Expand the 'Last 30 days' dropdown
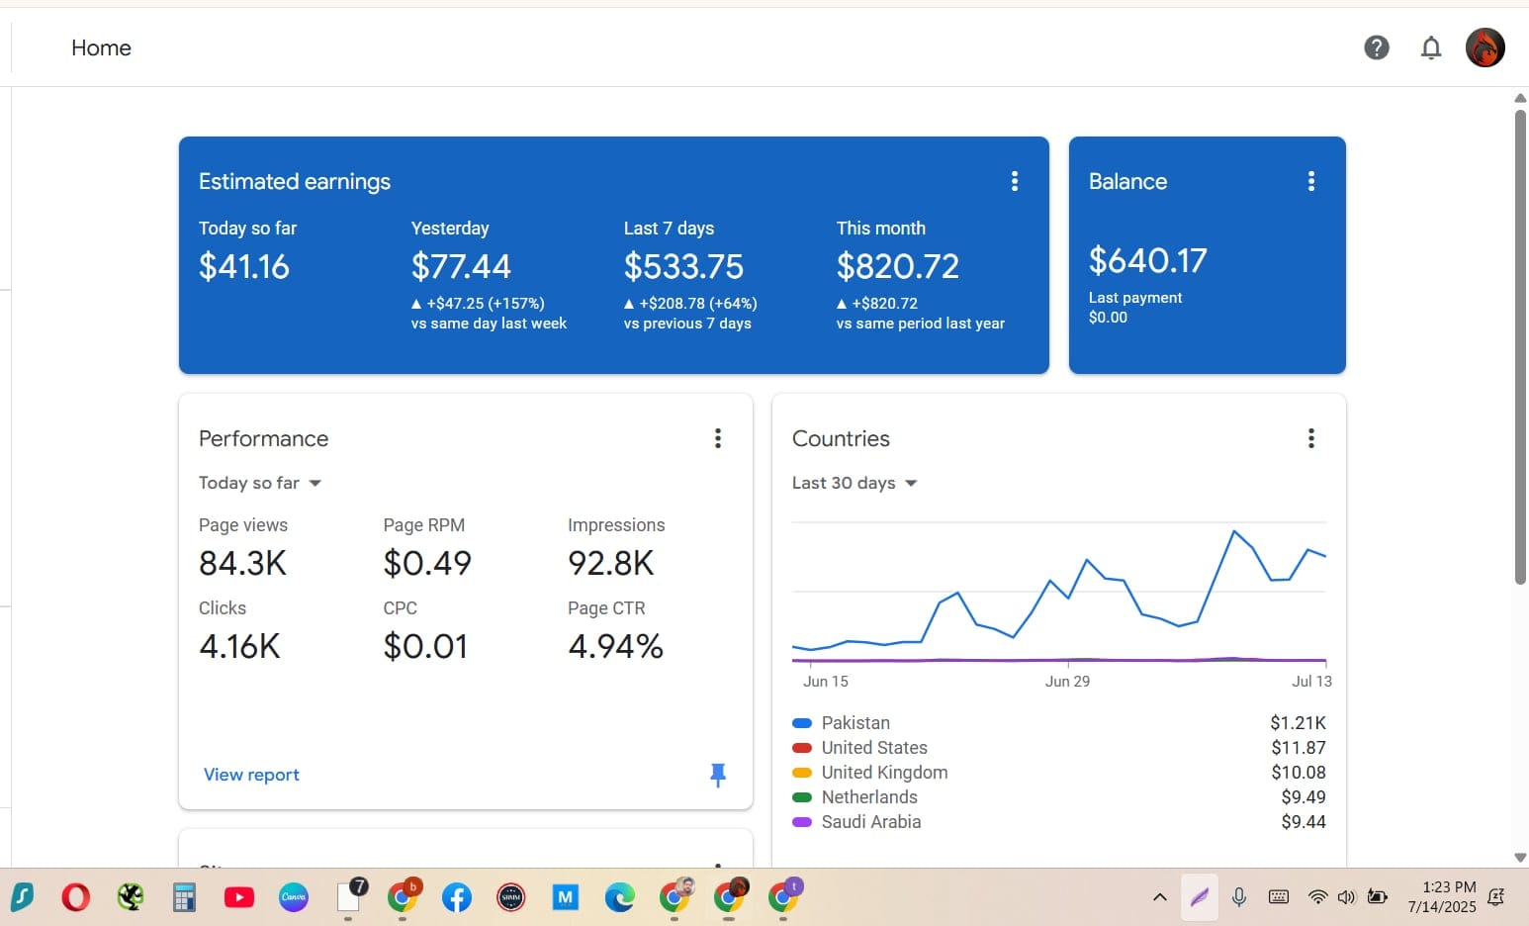The image size is (1529, 926). point(854,483)
